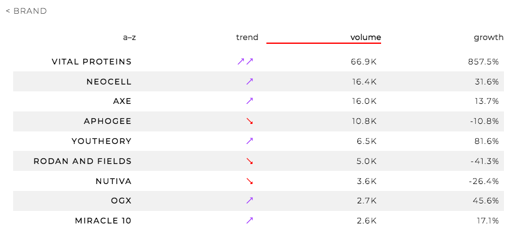Click the red down-arrow trend icon for Aphogee
519x241 pixels.
click(249, 121)
